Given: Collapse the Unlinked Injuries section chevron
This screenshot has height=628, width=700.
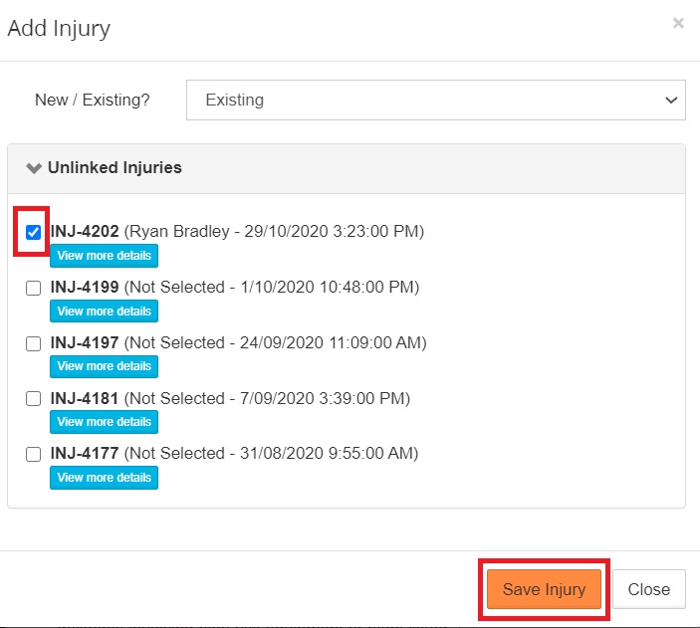Looking at the screenshot, I should (x=35, y=168).
